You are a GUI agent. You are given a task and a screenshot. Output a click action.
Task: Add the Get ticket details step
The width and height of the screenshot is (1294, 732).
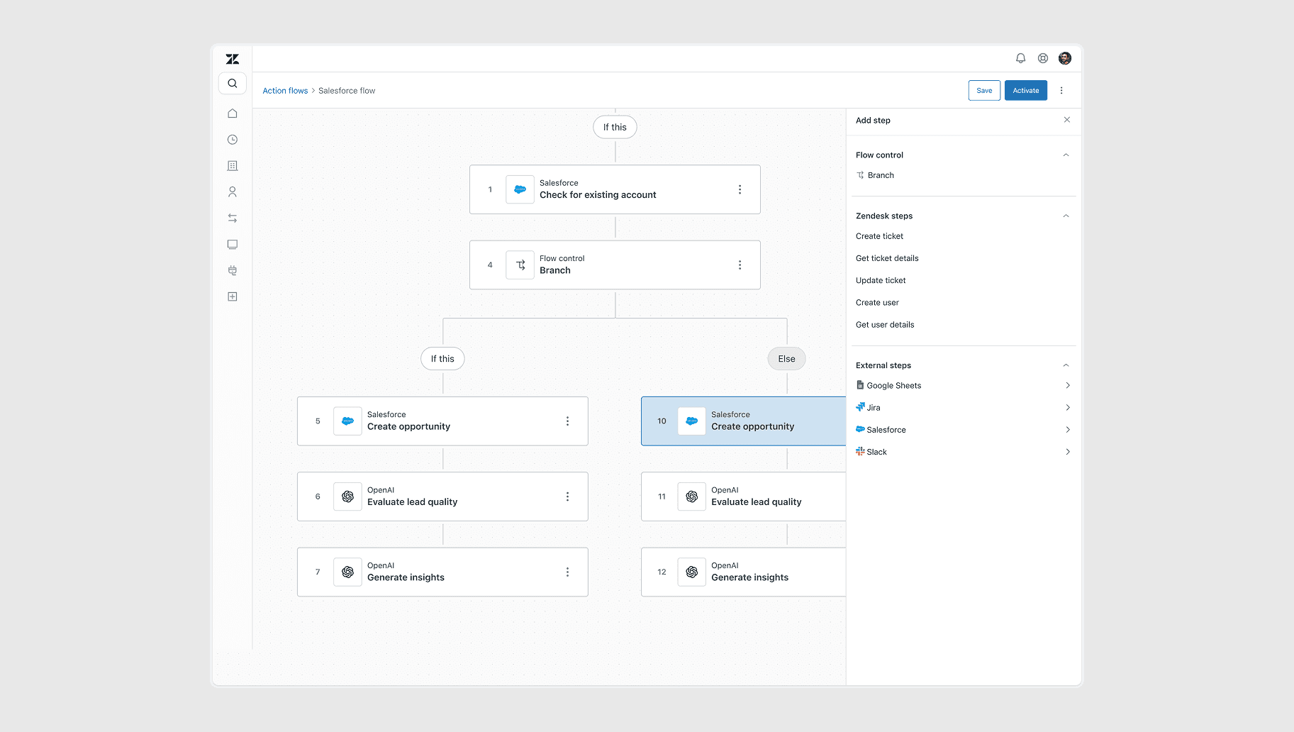coord(887,258)
